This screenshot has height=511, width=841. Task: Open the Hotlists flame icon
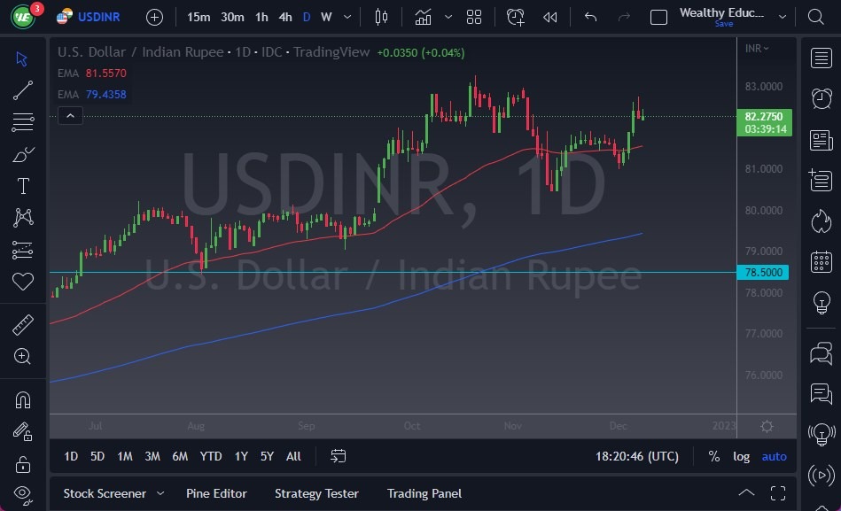[x=822, y=221]
